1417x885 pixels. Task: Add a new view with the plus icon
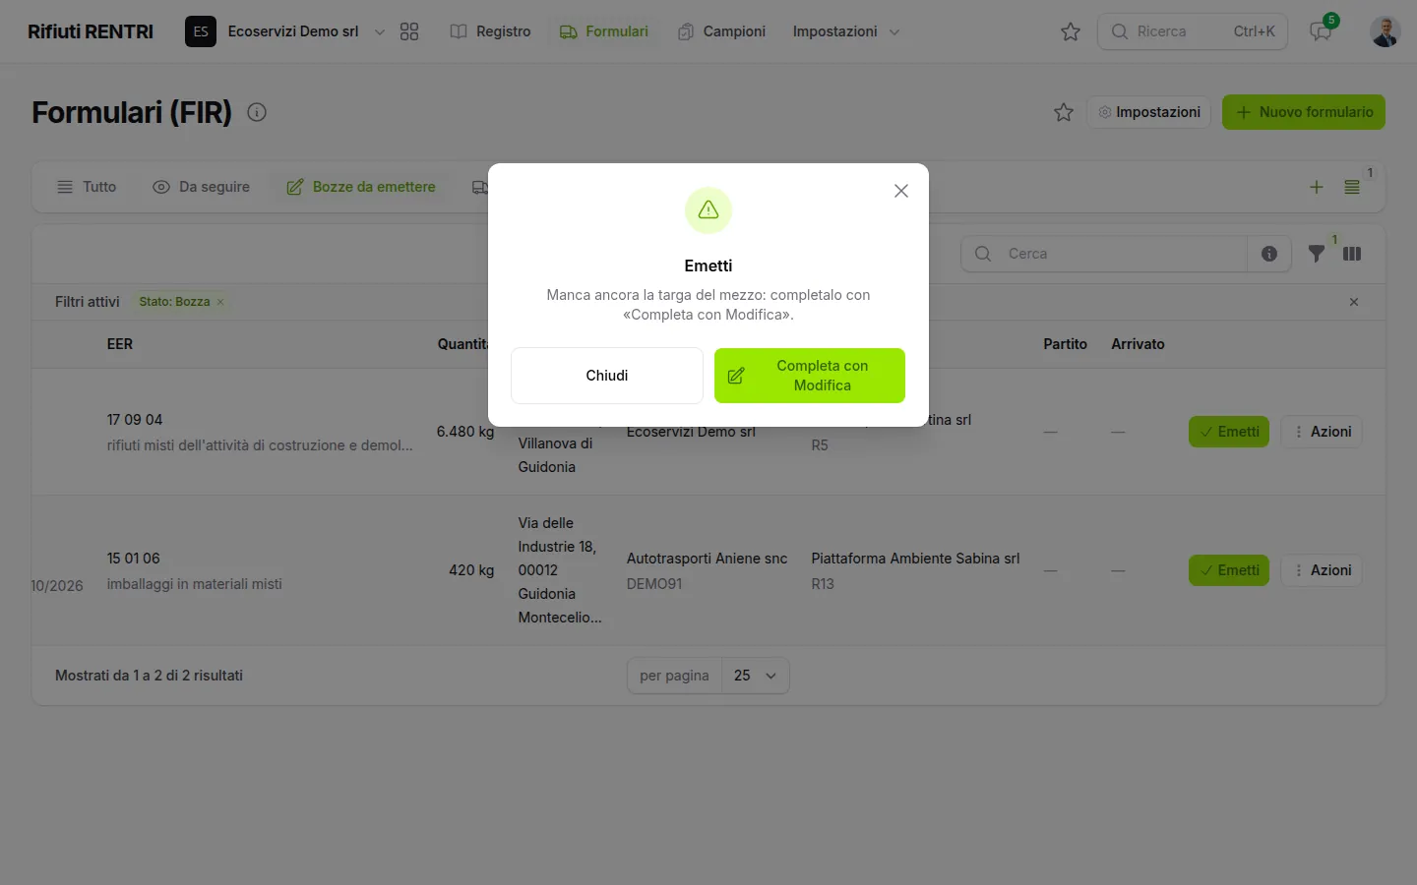(1317, 187)
